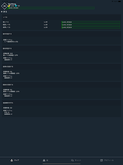Open the チャット chat tab
Screen dimensions: 123x165
point(76,160)
